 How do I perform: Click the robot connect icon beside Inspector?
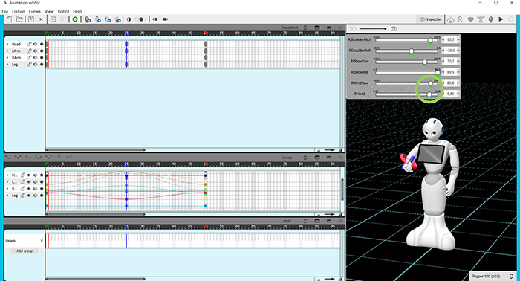(x=450, y=19)
